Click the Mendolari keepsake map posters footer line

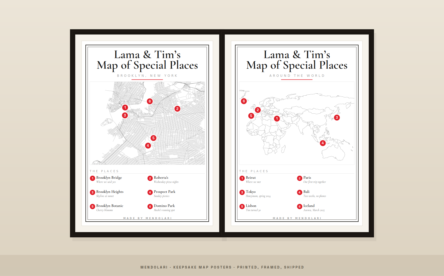pyautogui.click(x=222, y=267)
